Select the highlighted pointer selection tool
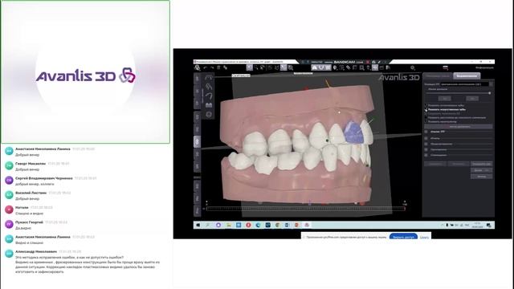 250,67
